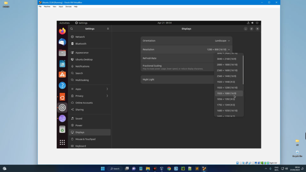Viewport: 306px width, 172px height.
Task: Open the VirtualBox Input menu
Action: pyautogui.click(x=61, y=7)
